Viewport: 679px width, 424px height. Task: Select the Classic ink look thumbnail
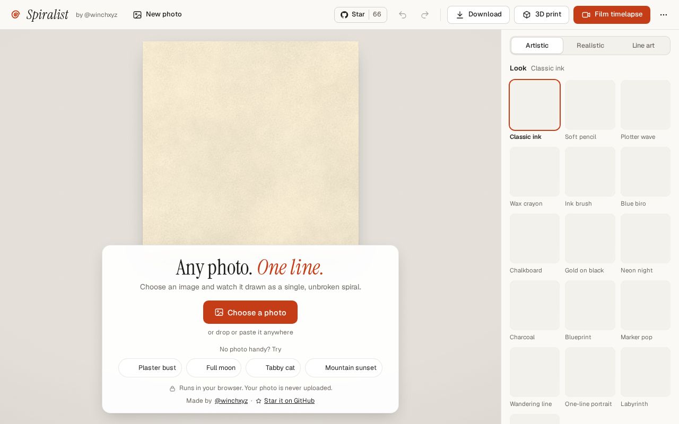coord(535,105)
